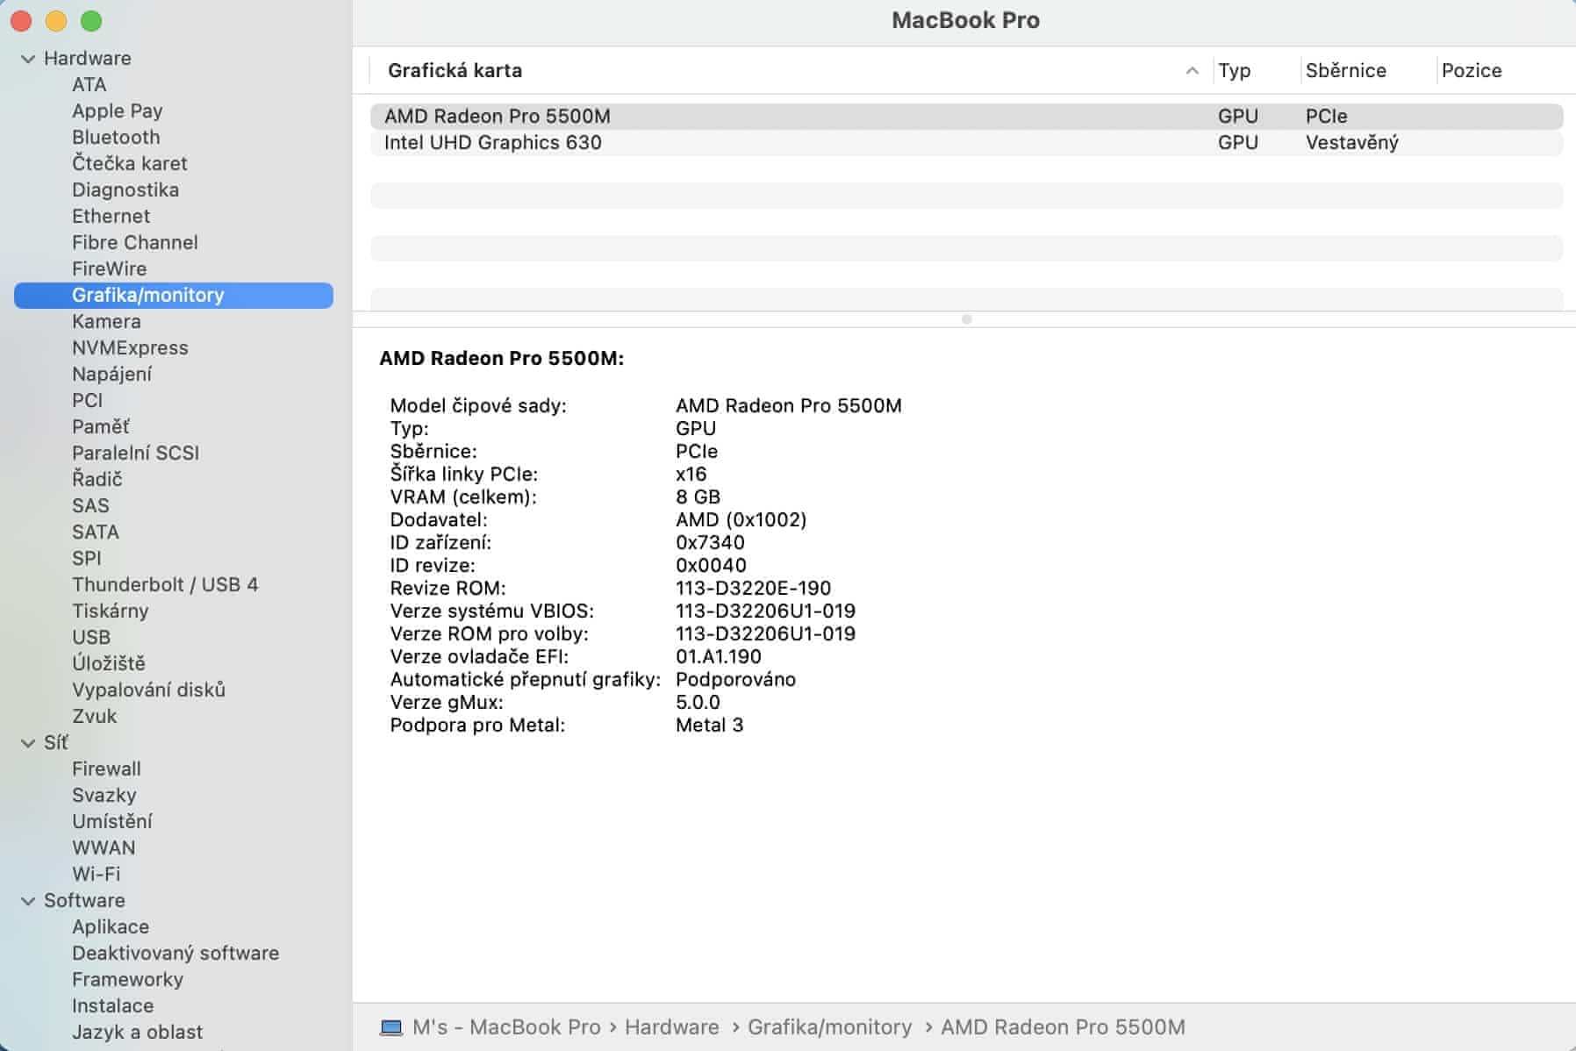Viewport: 1576px width, 1051px height.
Task: Click Grafika/monitory in the path bar
Action: pos(829,1027)
